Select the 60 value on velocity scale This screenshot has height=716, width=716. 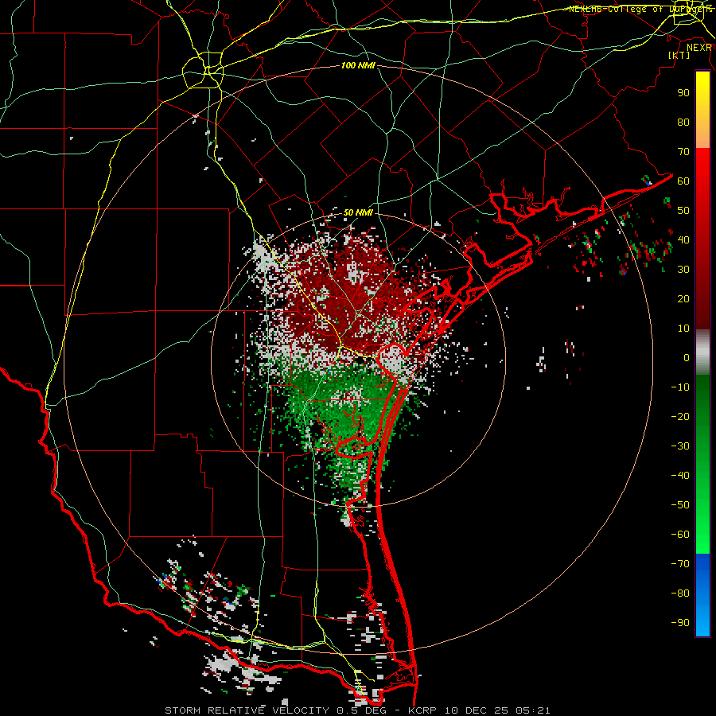click(683, 181)
